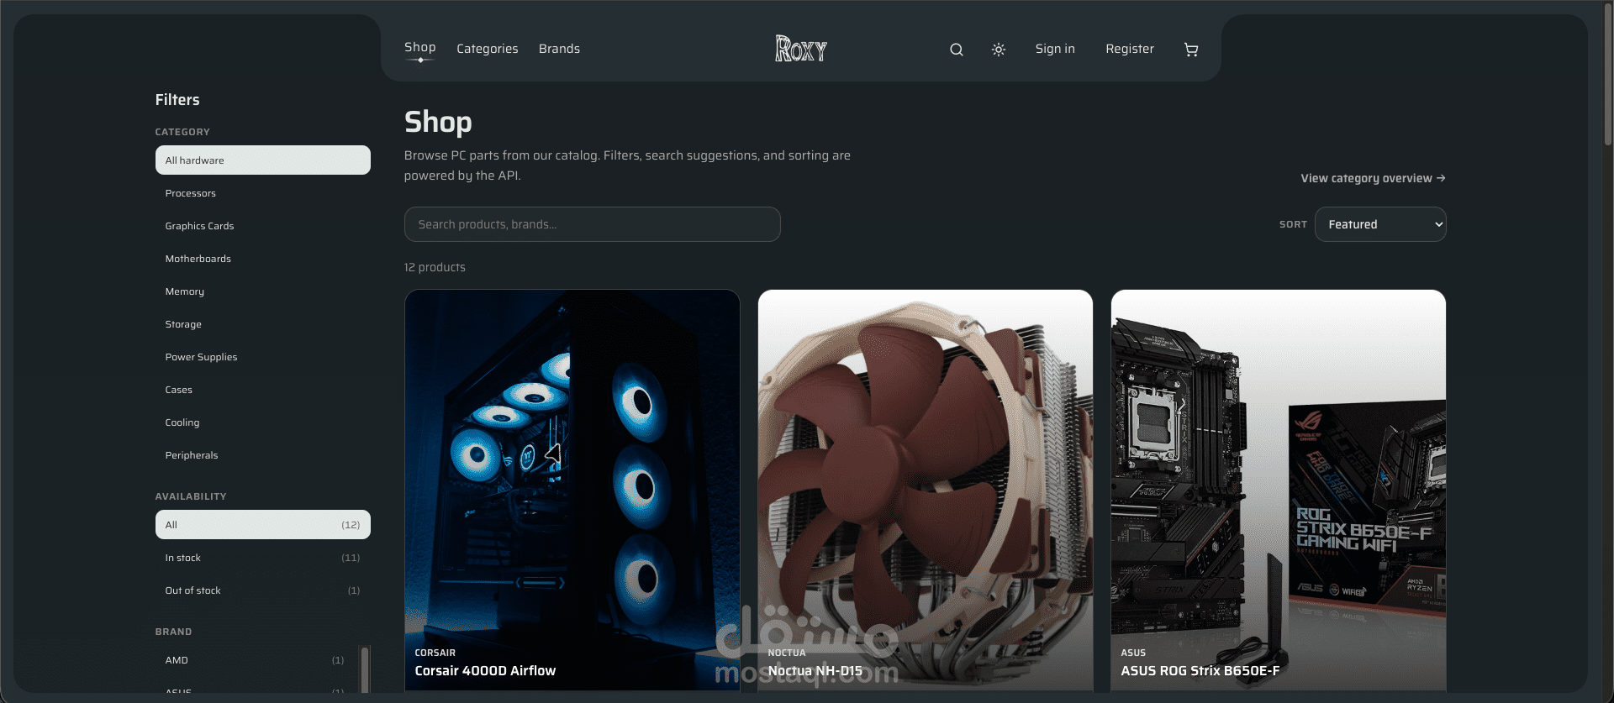Filter by AMD brand
Viewport: 1614px width, 703px height.
[255, 660]
